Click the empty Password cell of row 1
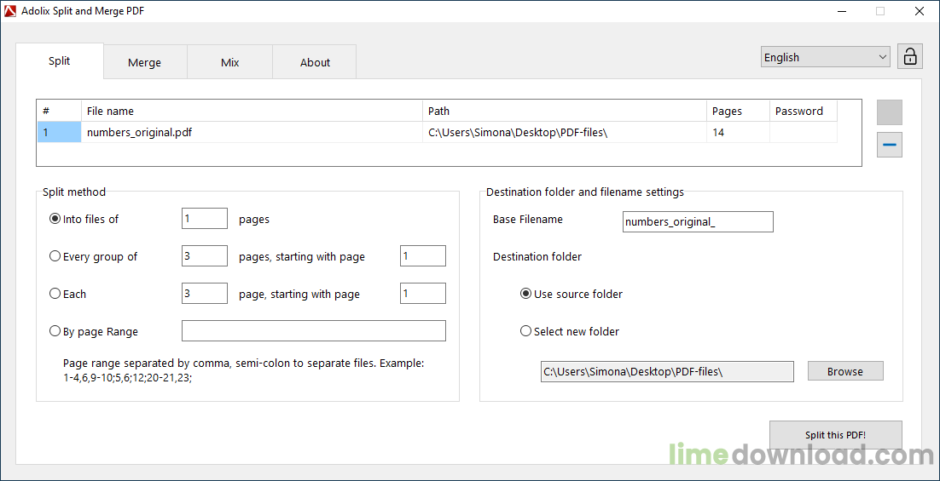The image size is (940, 481). (x=804, y=132)
